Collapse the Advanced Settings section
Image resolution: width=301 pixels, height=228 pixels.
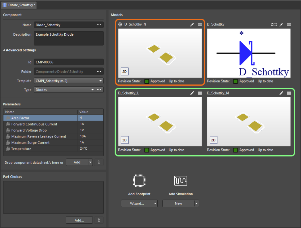[20, 50]
